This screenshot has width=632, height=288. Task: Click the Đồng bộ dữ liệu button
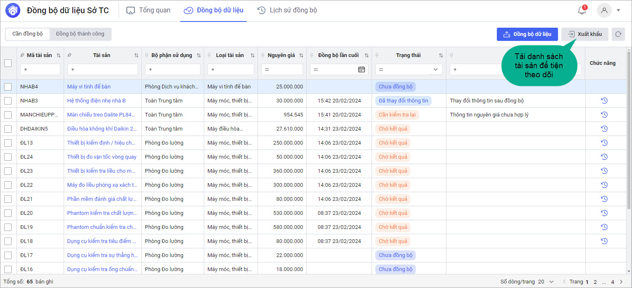pos(527,34)
